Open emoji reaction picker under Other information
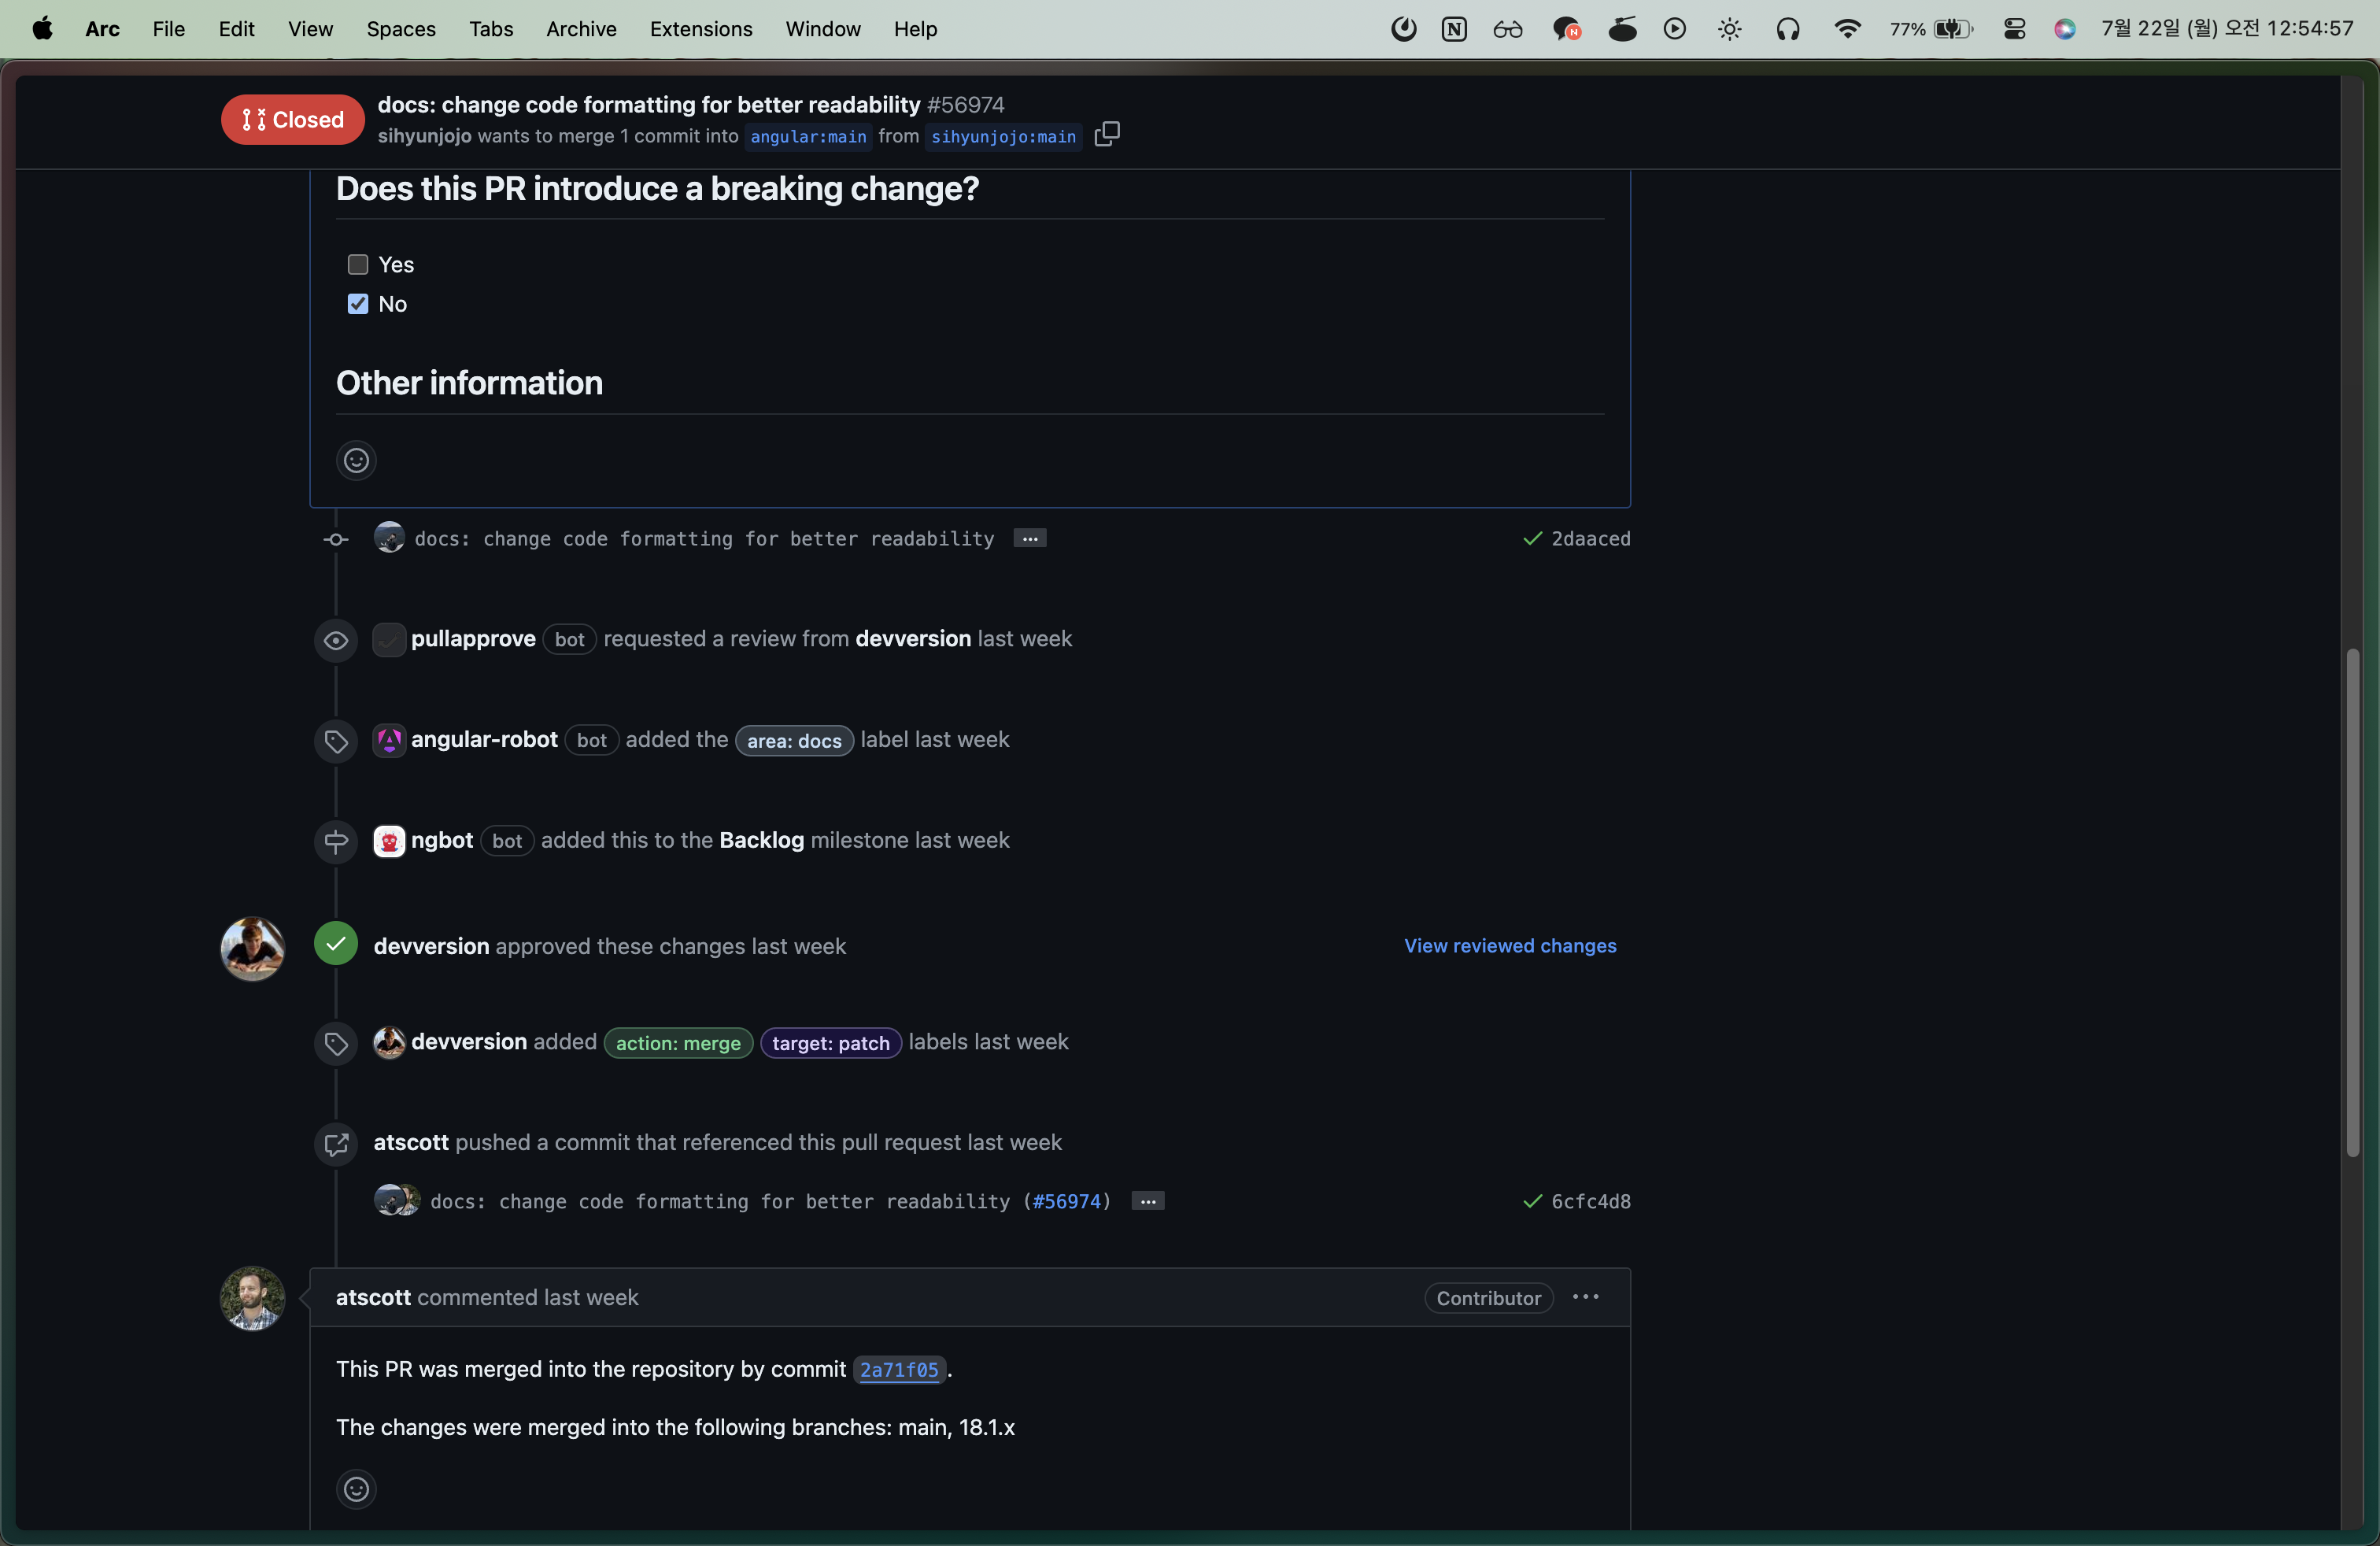 pos(356,460)
